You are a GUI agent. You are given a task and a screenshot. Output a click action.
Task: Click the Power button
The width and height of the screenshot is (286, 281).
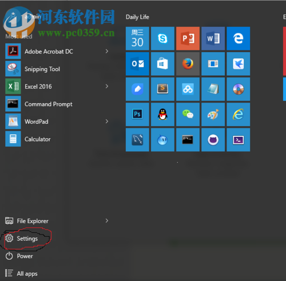(19, 256)
